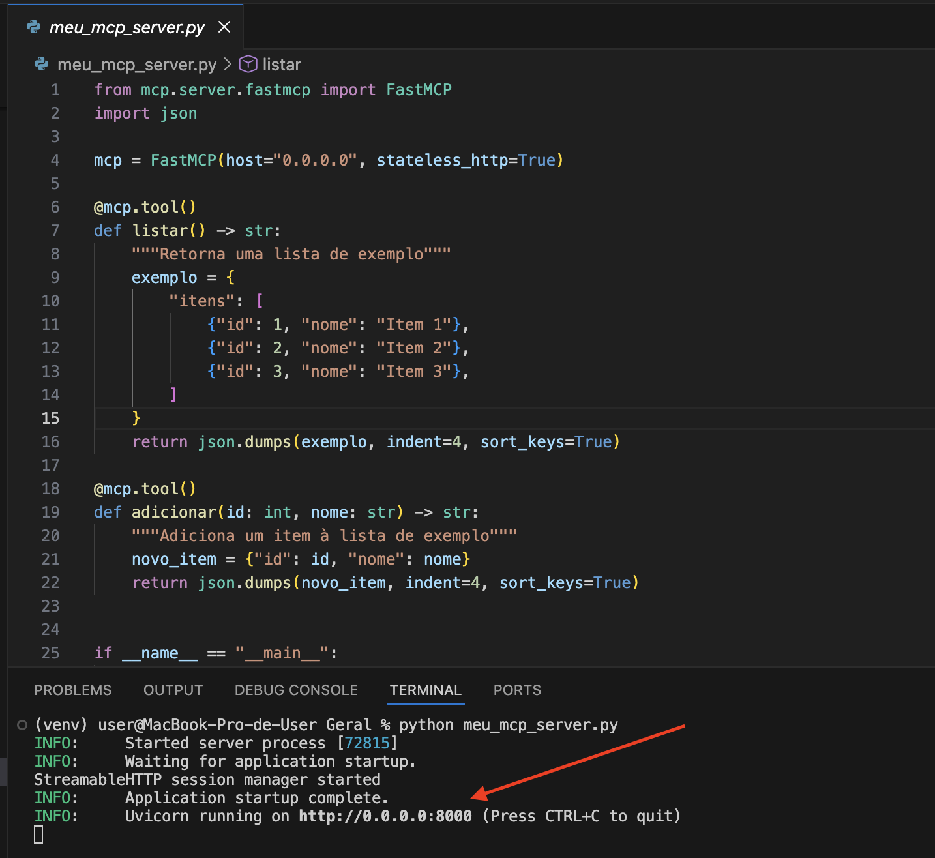
Task: Open the PORTS panel tab
Action: 518,690
